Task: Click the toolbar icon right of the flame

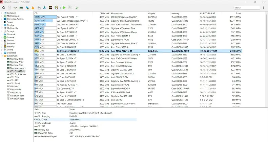Action: click(x=39, y=8)
